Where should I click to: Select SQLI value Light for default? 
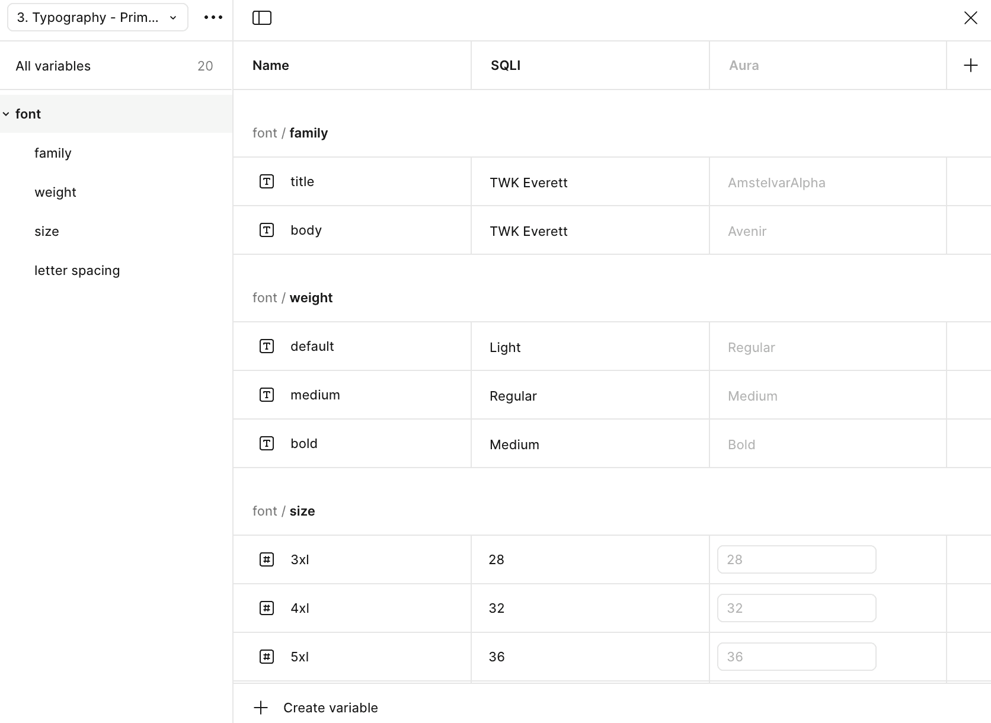(x=505, y=347)
